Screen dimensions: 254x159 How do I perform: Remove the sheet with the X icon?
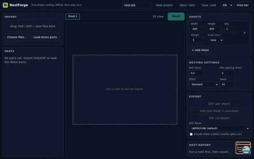pos(244,33)
